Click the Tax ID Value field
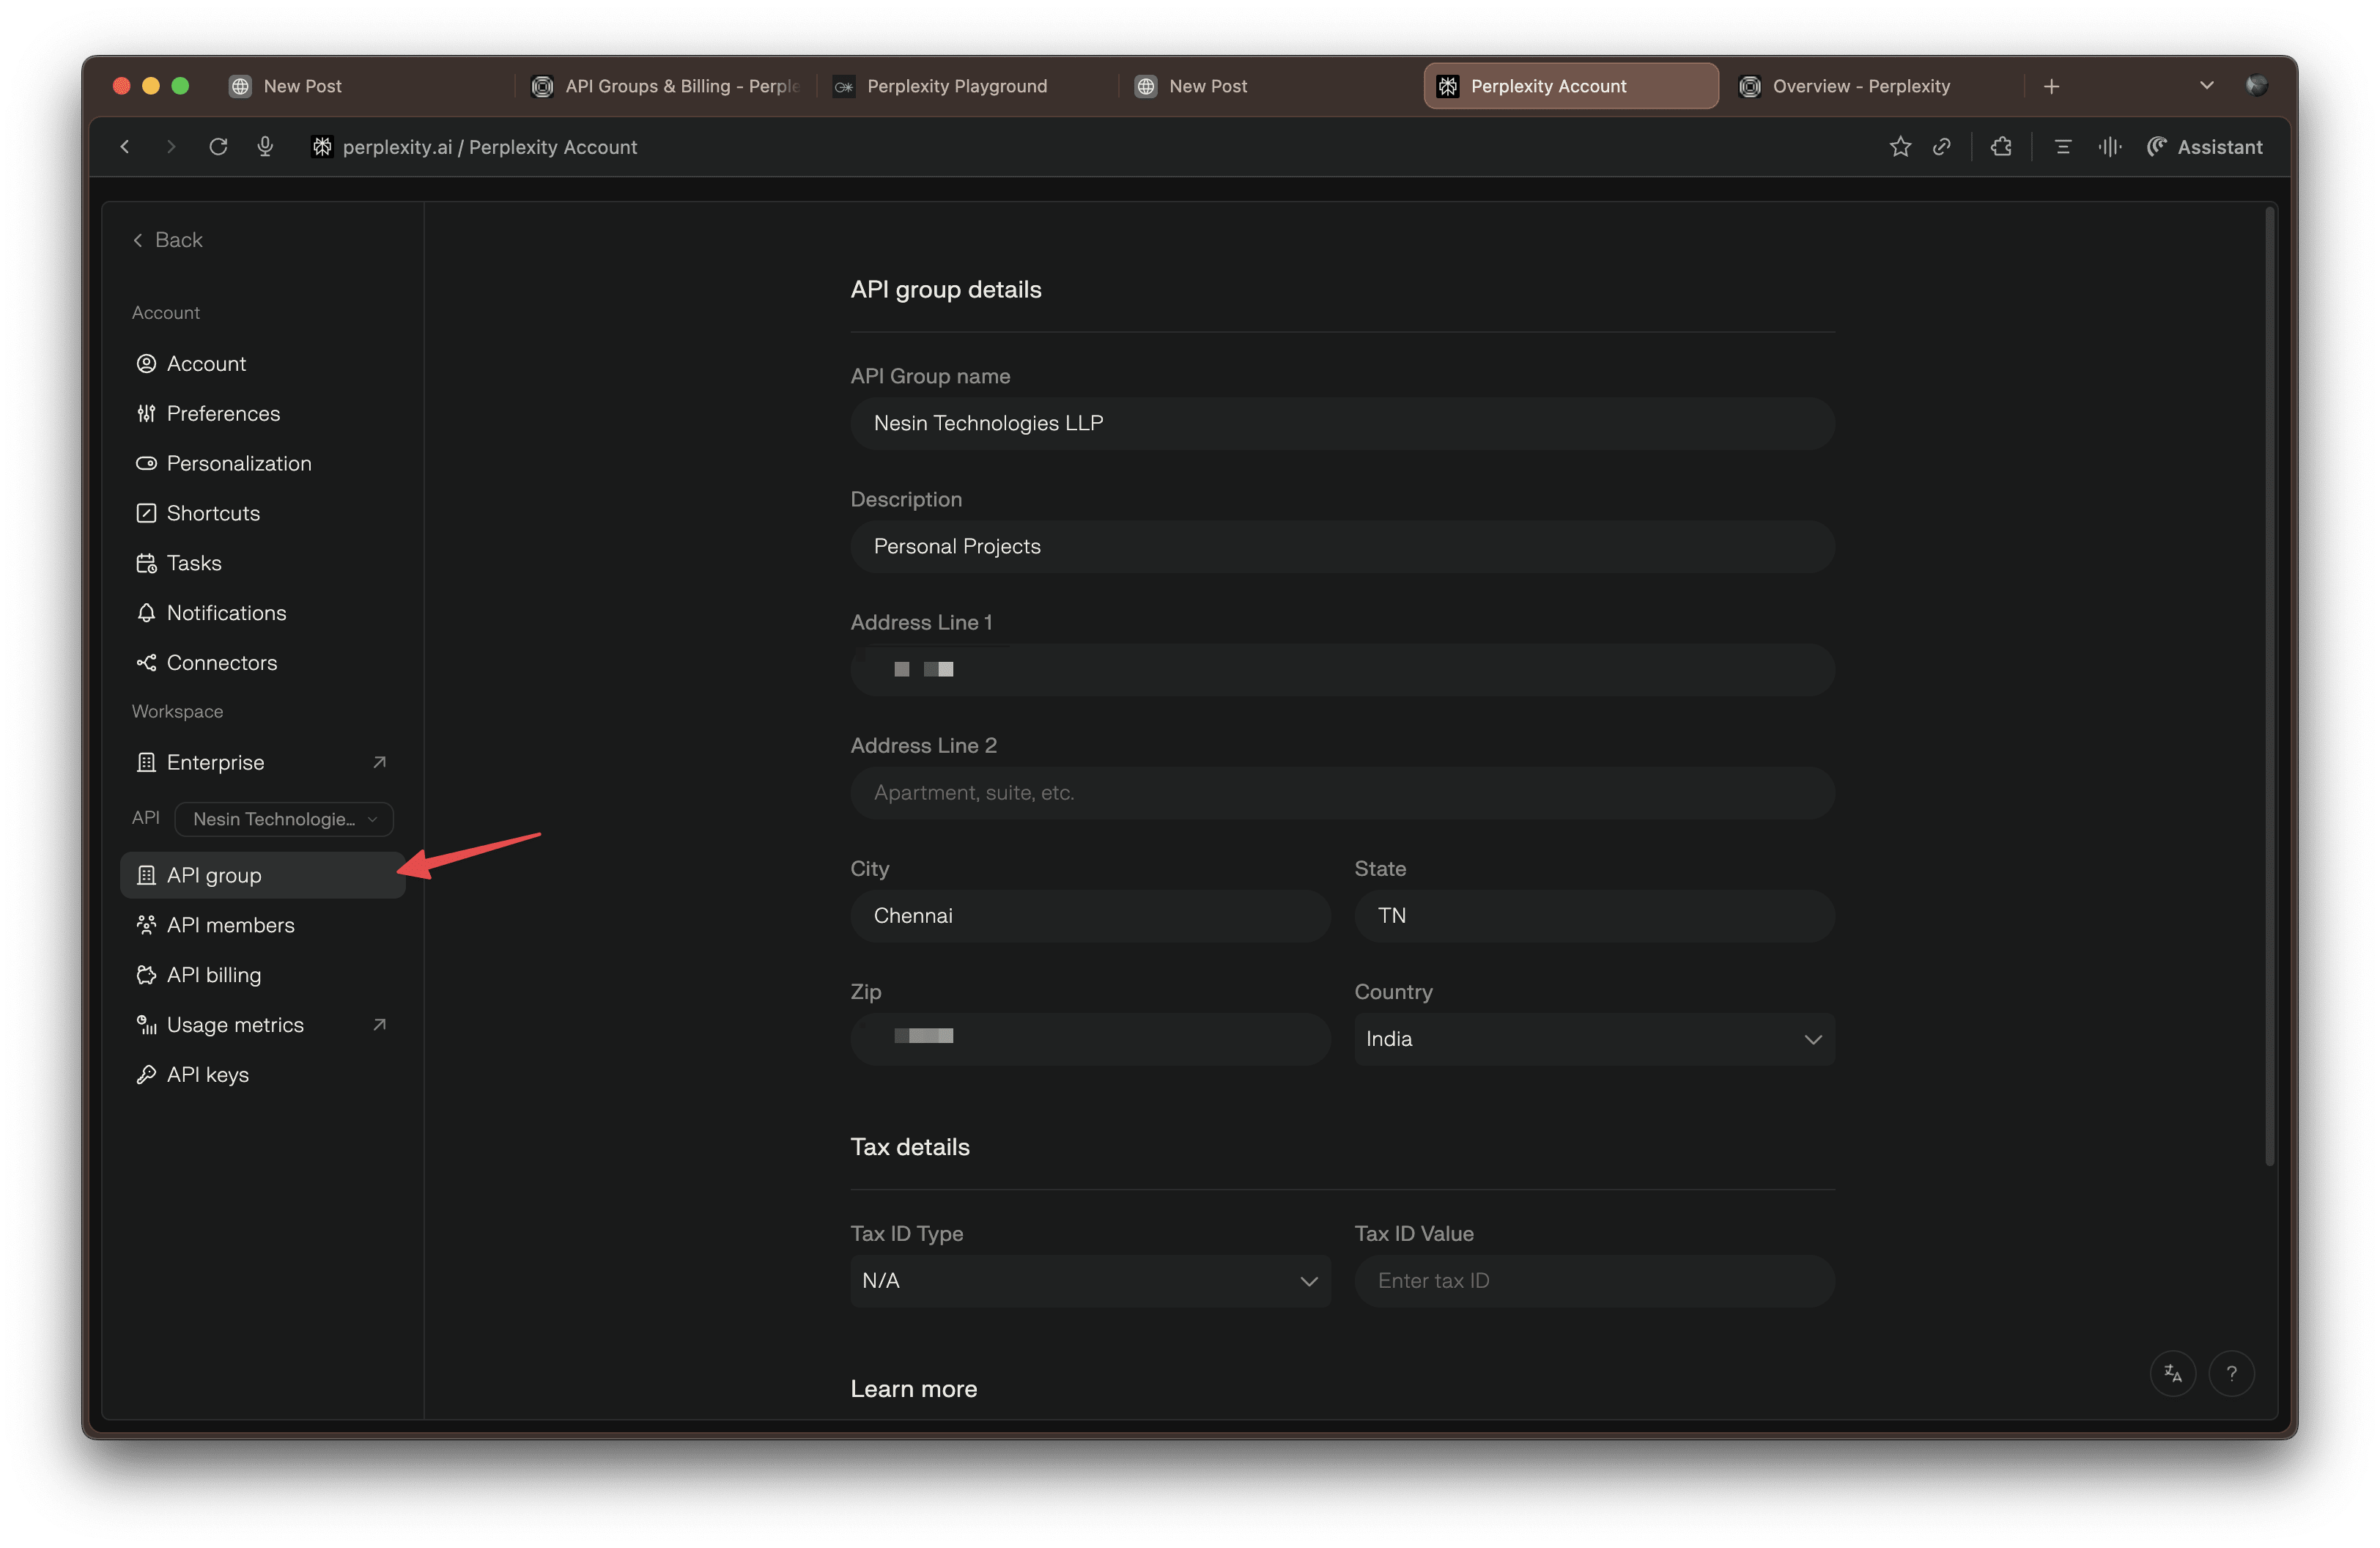The image size is (2380, 1548). (x=1594, y=1281)
